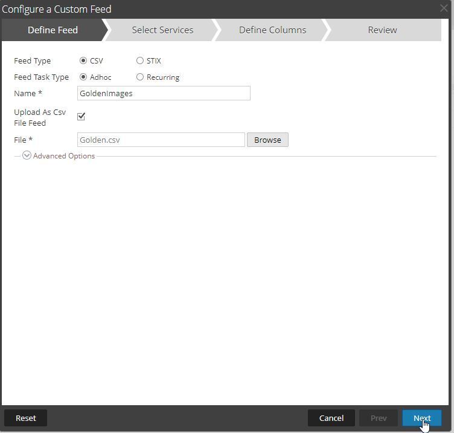The image size is (454, 433).
Task: Click the Configure a Custom Feed title bar
Action: 211,9
